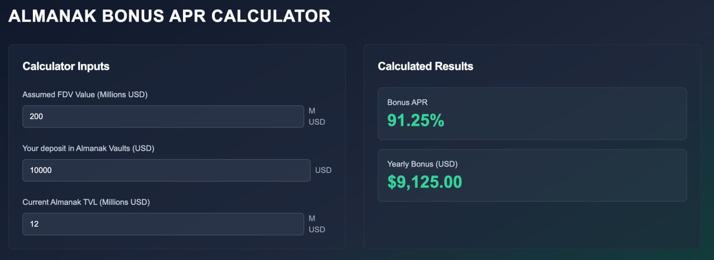Click the Assumed FDV Value input field
This screenshot has width=714, height=260.
(163, 116)
